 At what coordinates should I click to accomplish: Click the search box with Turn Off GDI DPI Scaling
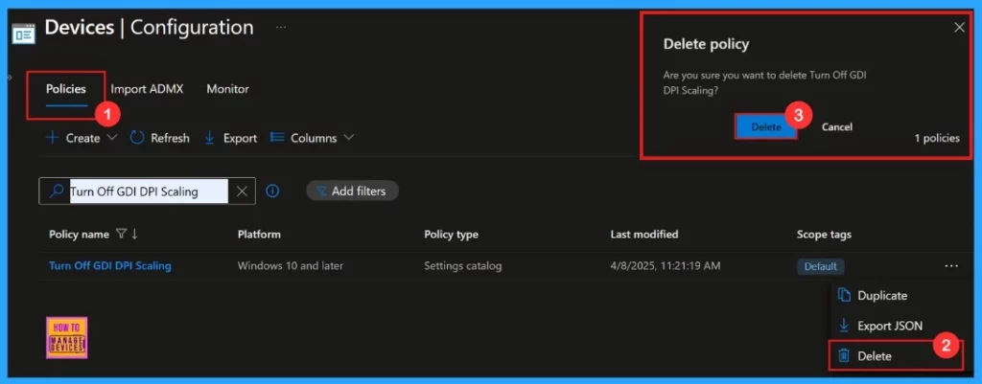click(x=148, y=192)
